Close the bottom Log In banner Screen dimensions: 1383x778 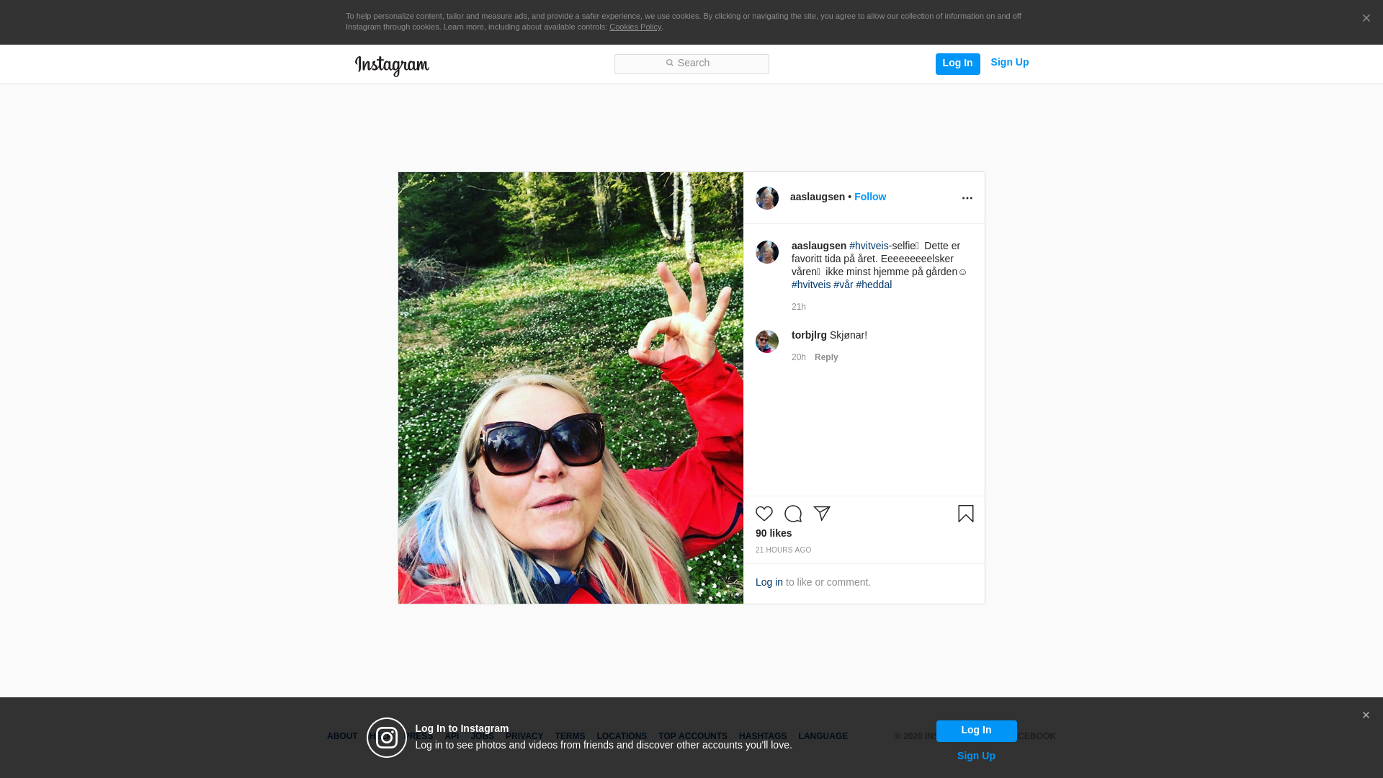[1365, 715]
